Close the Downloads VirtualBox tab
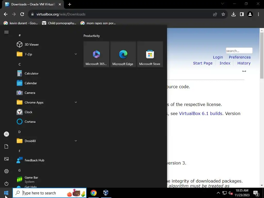Image resolution: width=264 pixels, height=198 pixels. (60, 4)
